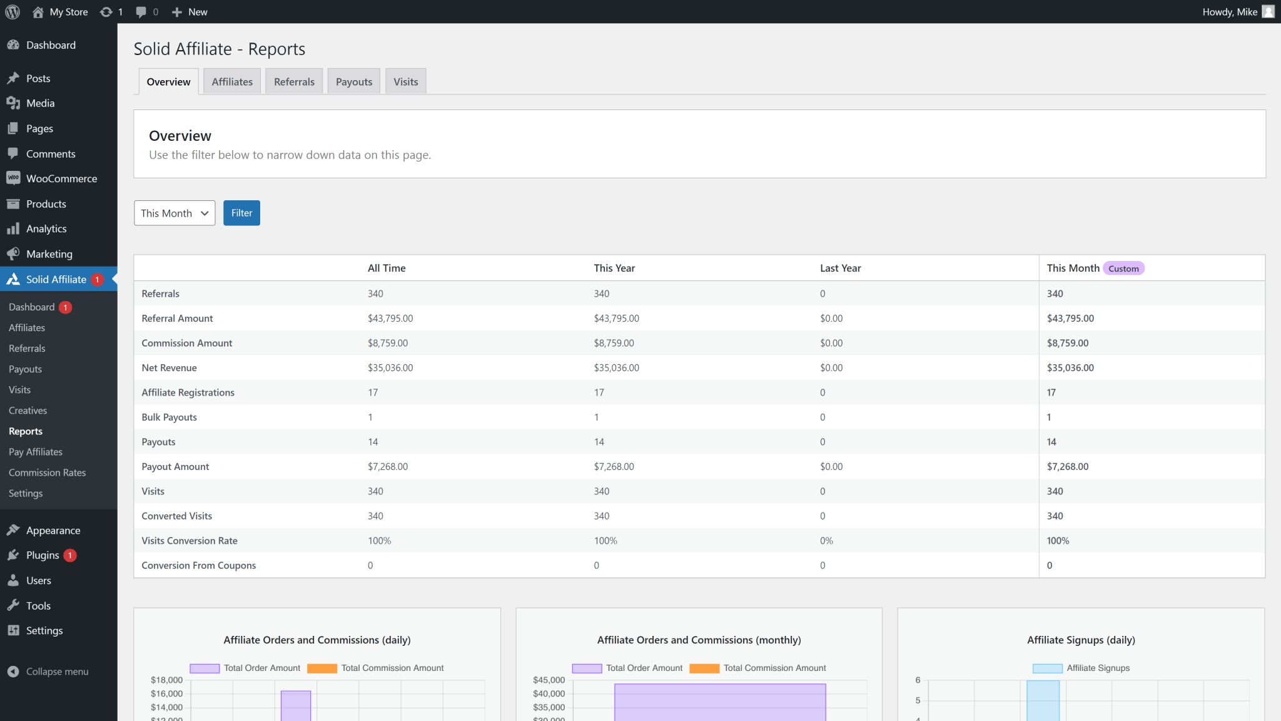1281x721 pixels.
Task: Click the purple Custom badge
Action: tap(1123, 268)
